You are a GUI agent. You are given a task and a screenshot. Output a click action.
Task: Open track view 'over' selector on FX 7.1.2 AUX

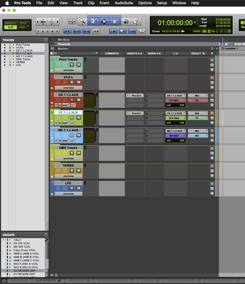click(x=66, y=123)
